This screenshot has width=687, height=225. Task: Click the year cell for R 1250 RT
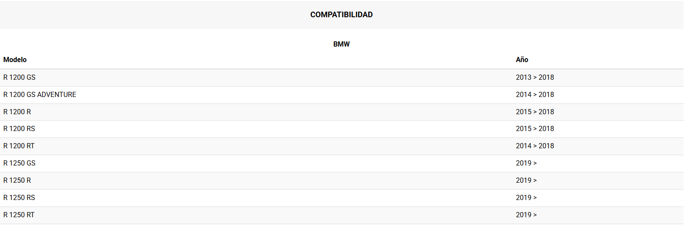(x=526, y=215)
